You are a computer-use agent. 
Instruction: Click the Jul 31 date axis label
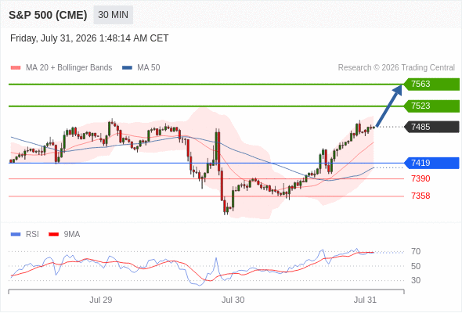365,300
